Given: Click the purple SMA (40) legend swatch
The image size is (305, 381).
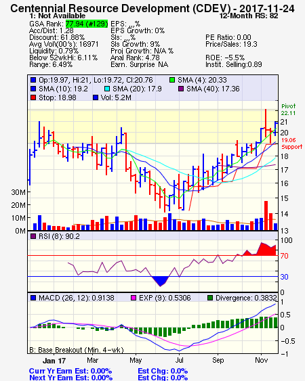Looking at the screenshot, I should [181, 89].
